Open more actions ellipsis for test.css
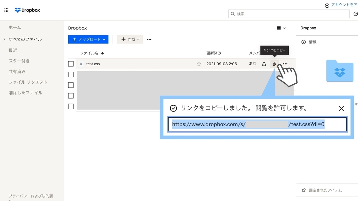The image size is (358, 201). (285, 64)
